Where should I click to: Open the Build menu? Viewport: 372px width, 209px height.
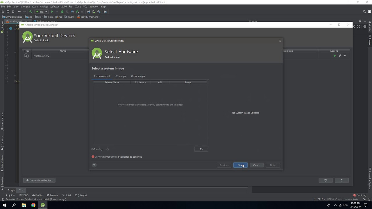point(64,6)
